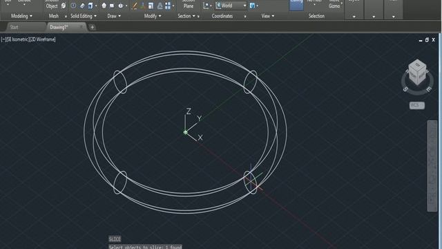The image size is (442, 249).
Task: Create a new drawing tab with plus
Action: [x=92, y=28]
